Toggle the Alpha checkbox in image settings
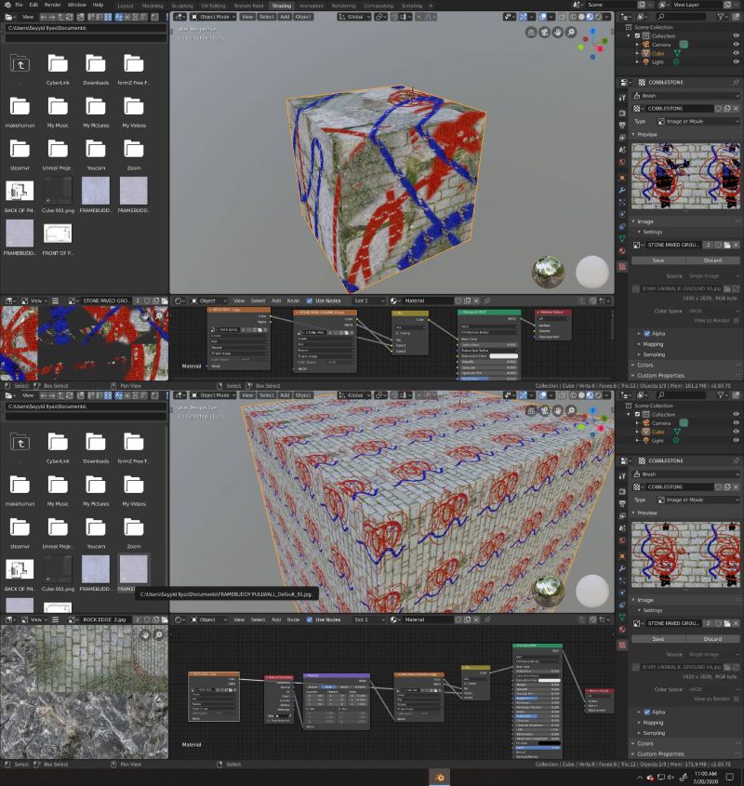Screen dimensions: 744x786 point(646,334)
